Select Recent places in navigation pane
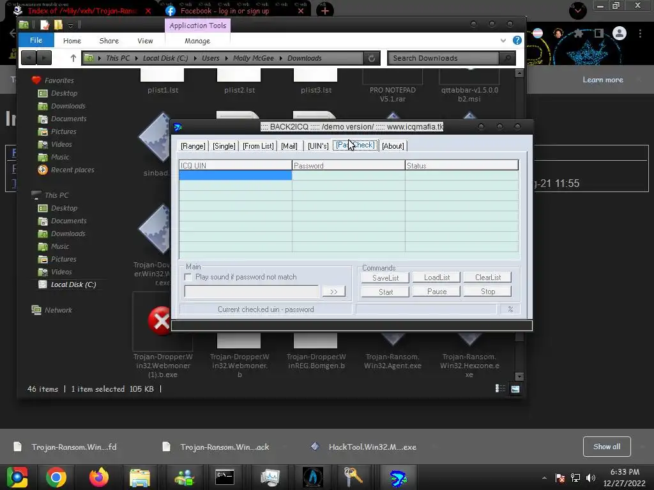Screen dimensions: 654x490 [72, 170]
